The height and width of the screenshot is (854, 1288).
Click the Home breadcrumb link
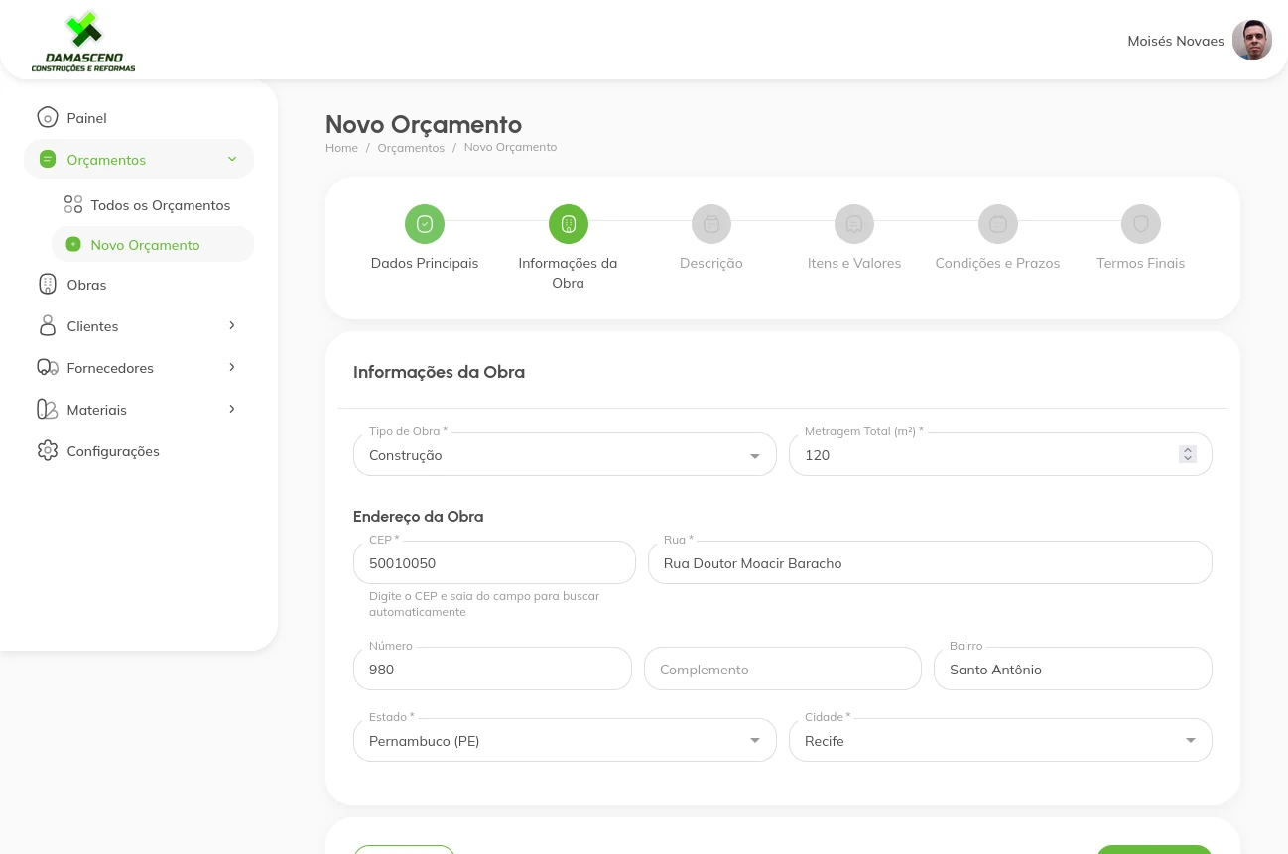(341, 148)
